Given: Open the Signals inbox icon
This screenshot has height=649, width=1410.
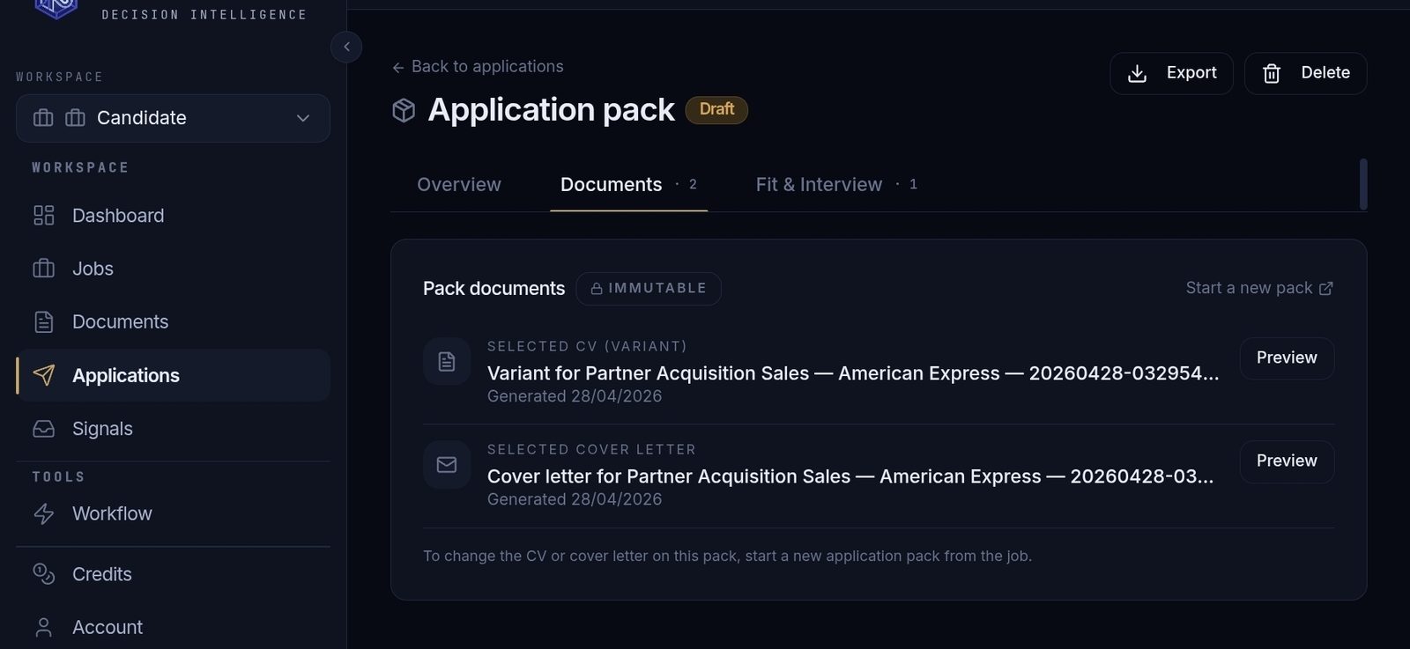Looking at the screenshot, I should coord(44,429).
